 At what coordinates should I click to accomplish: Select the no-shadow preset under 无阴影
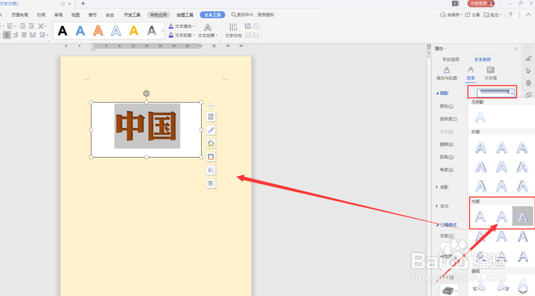tap(480, 117)
